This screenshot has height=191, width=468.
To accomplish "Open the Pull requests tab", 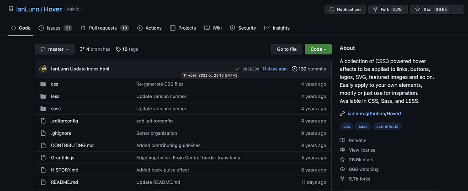I will (x=105, y=28).
